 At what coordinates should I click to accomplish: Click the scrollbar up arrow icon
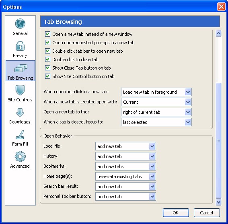[218, 33]
